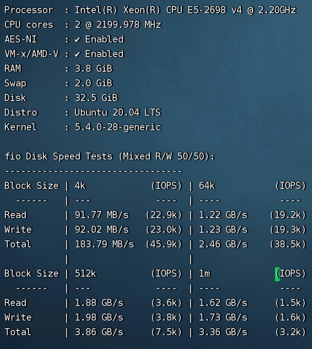Click the RAM 3.8 GiB value
Viewport: 312px width, 349px height.
pyautogui.click(x=93, y=69)
